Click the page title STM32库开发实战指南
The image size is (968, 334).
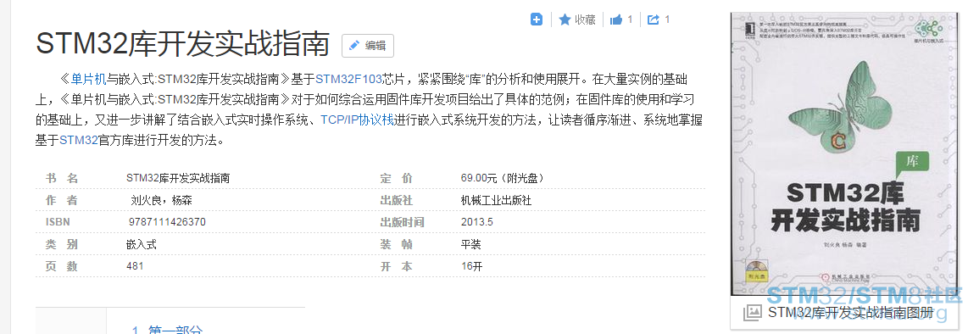[x=183, y=44]
